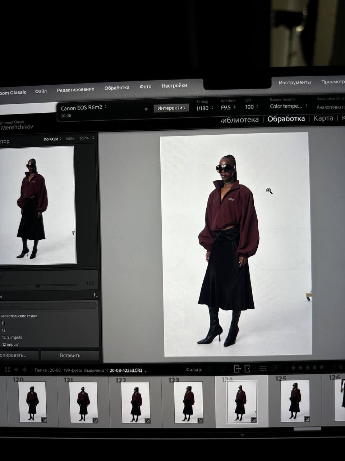Click the filmstrip horizontal scrollbar
This screenshot has width=345, height=461.
click(307, 429)
